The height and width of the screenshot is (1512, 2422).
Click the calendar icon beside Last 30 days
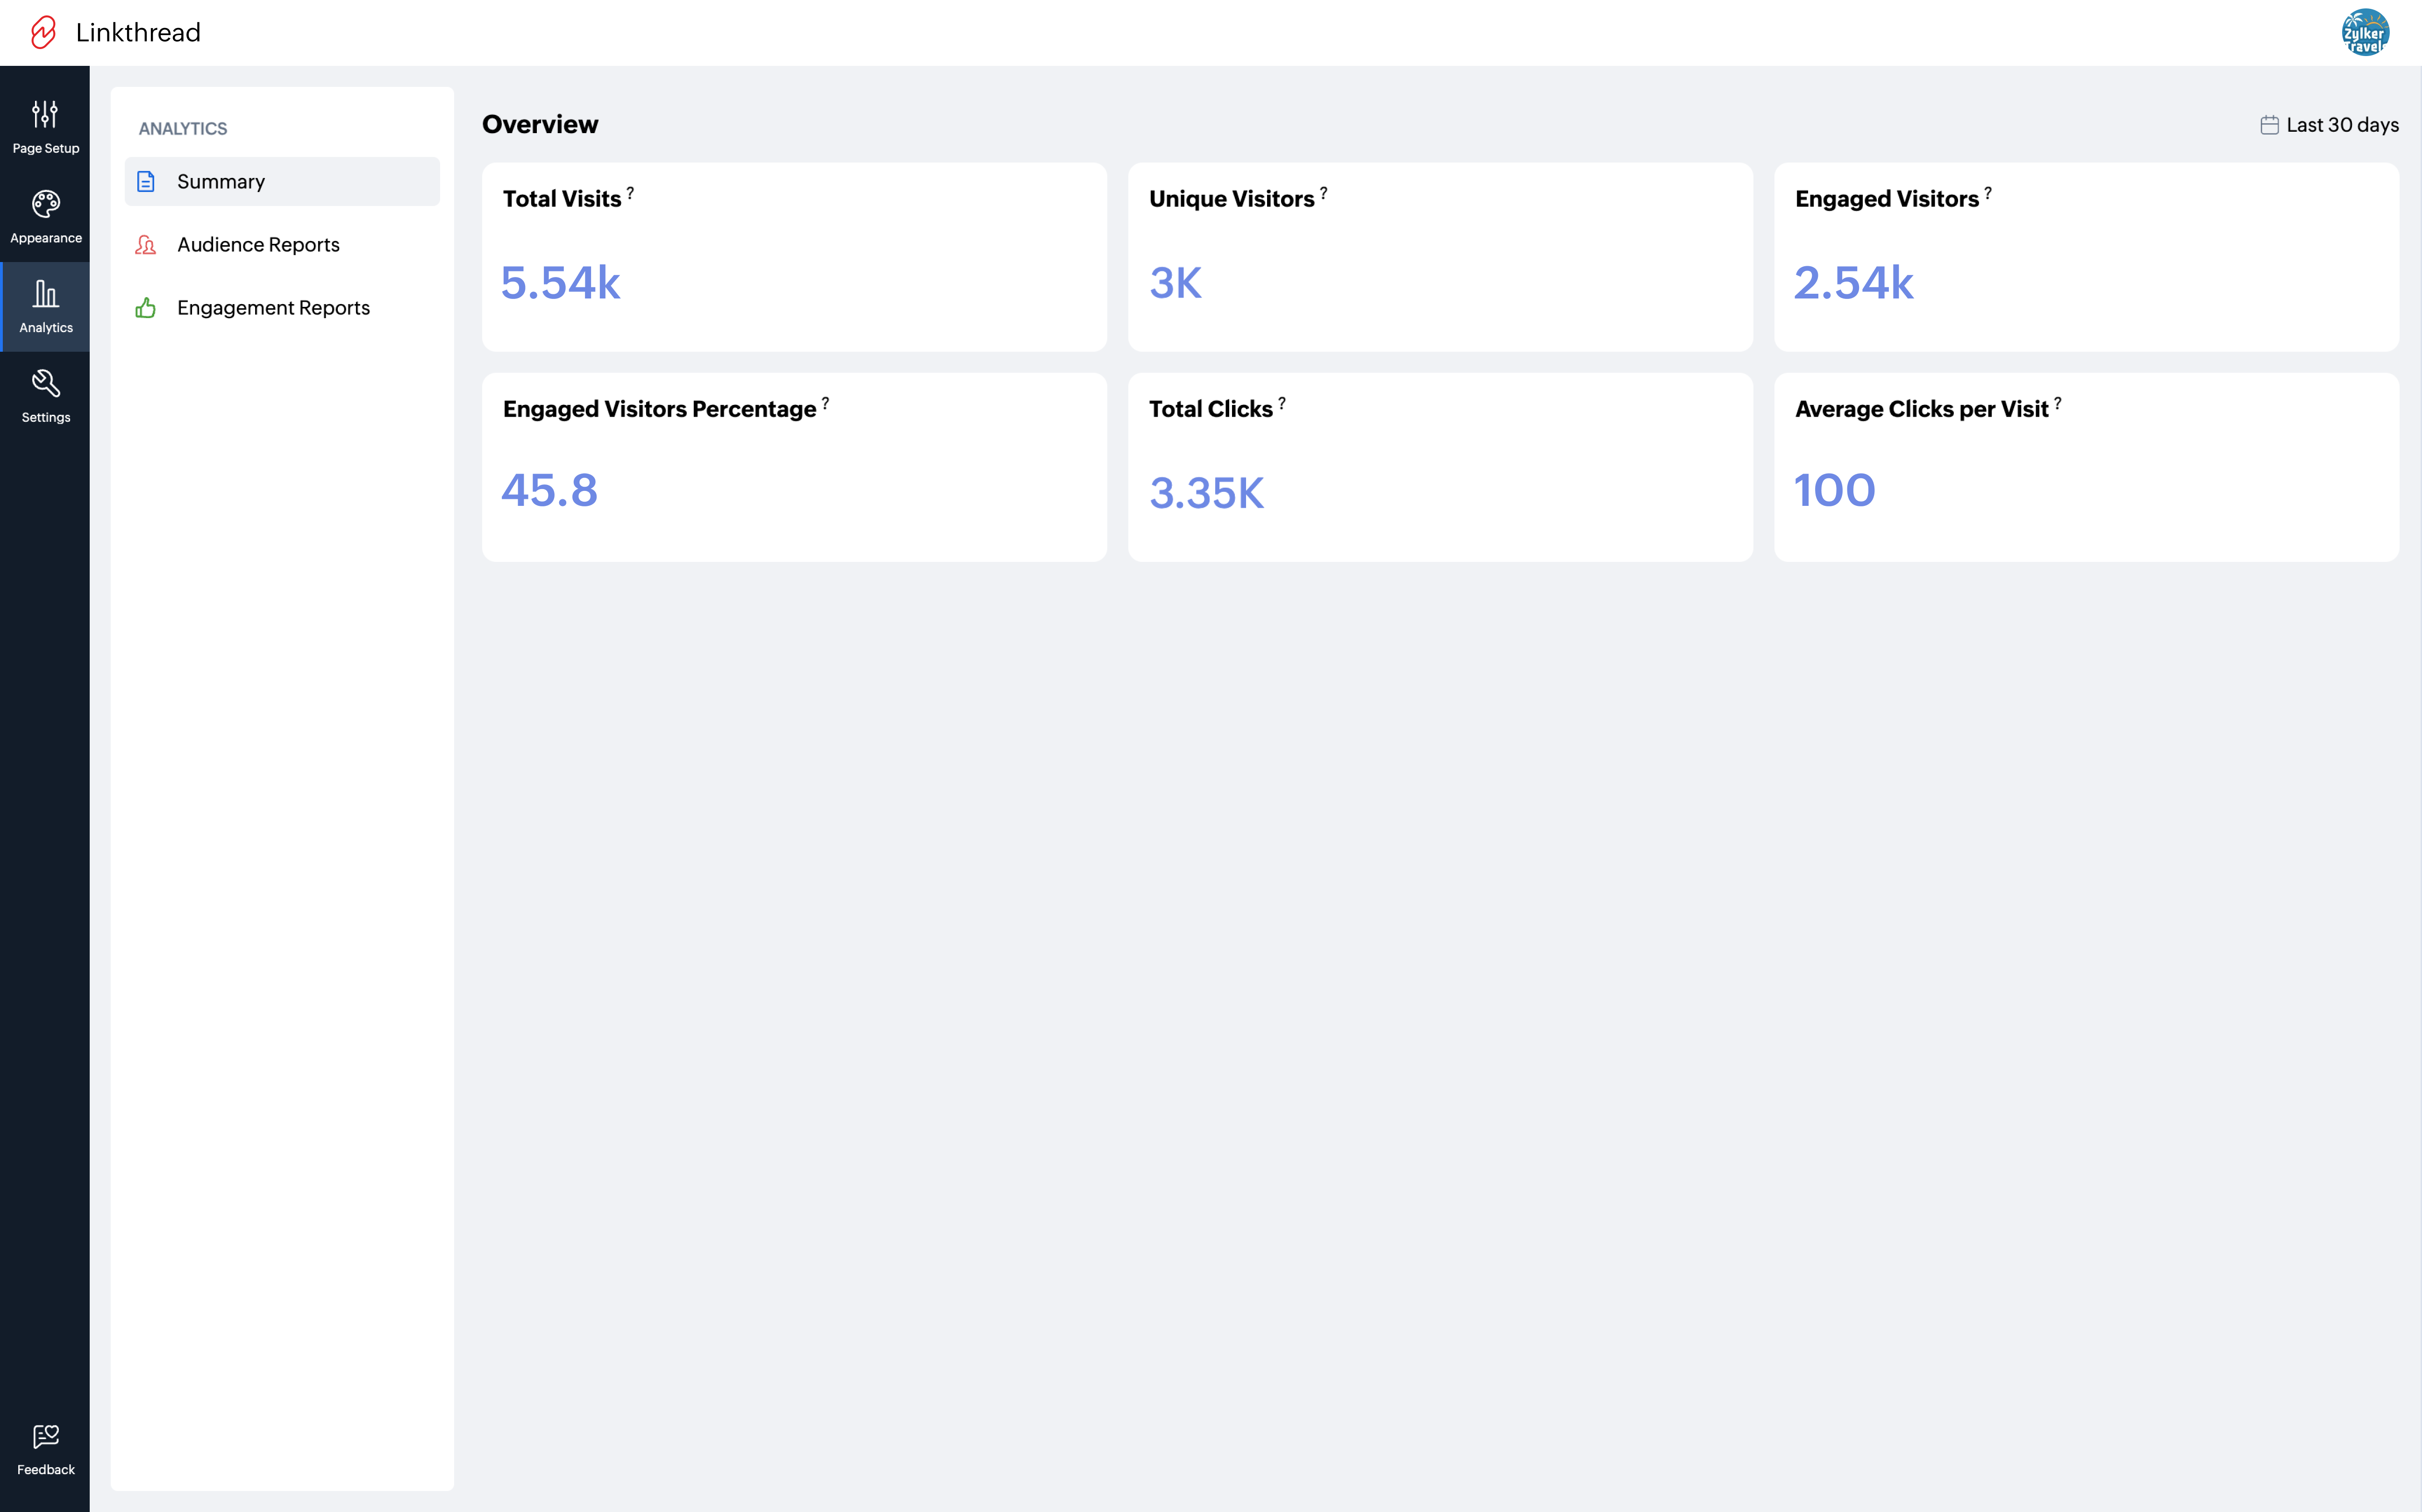2269,125
